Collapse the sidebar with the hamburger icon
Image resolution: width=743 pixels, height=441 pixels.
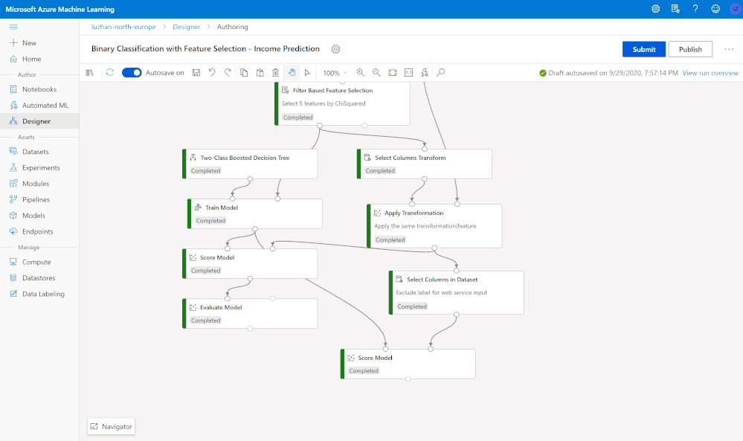(x=13, y=27)
